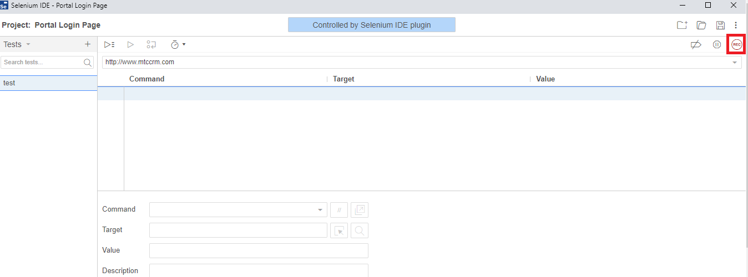The image size is (748, 277).
Task: Expand the Tests view dropdown
Action: pyautogui.click(x=28, y=44)
